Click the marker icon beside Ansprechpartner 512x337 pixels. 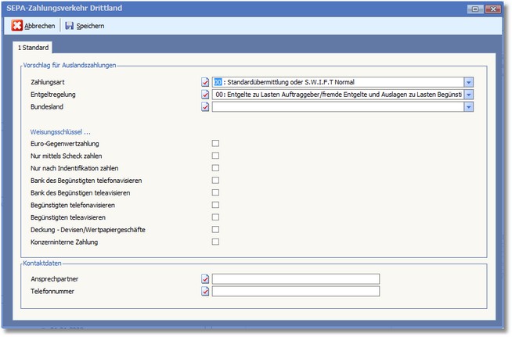[x=205, y=278]
